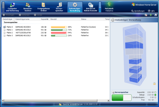Open Einstellungen settings
The width and height of the screenshot is (159, 107).
click(x=138, y=11)
